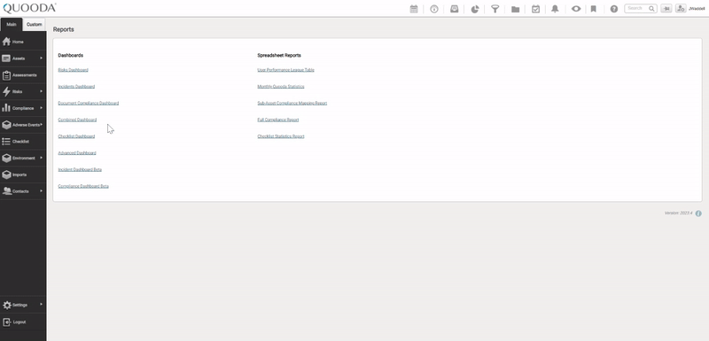Expand the Compliance submenu arrow
The image size is (709, 341).
41,108
